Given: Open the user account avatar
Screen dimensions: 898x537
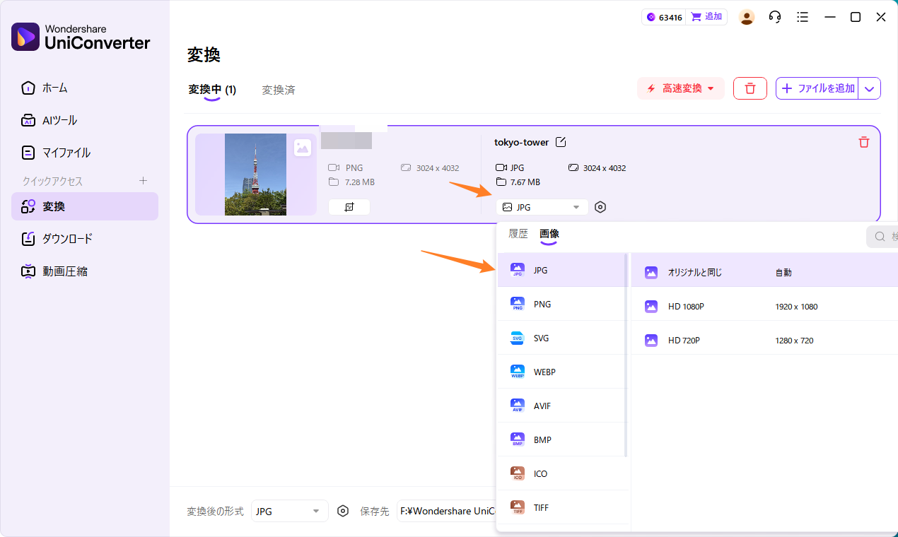Looking at the screenshot, I should tap(747, 17).
